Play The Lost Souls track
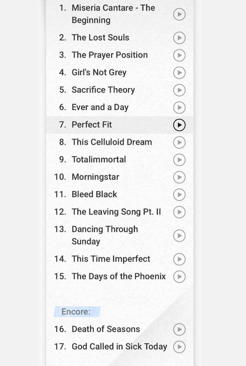246x366 pixels. (180, 38)
